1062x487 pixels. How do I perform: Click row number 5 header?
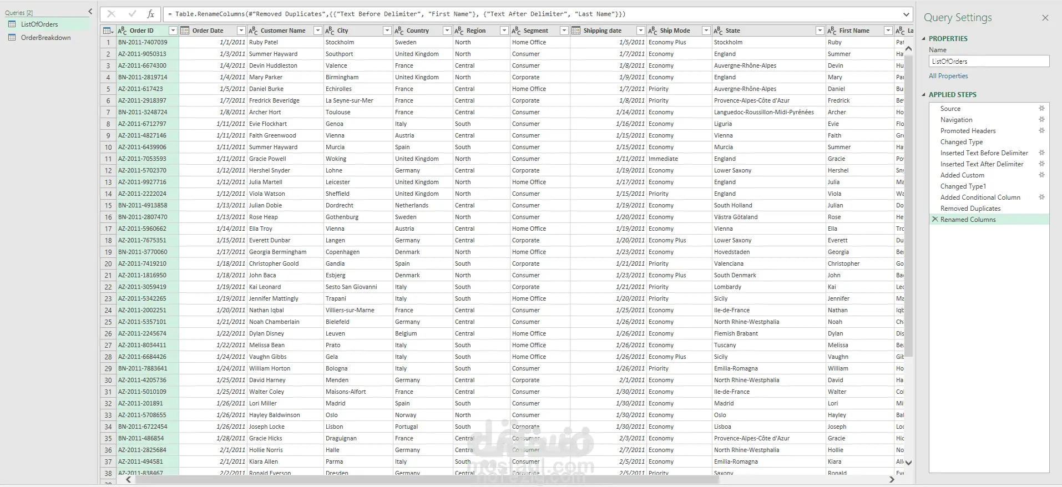point(108,89)
